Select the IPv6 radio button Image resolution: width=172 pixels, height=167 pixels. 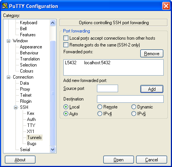point(134,114)
